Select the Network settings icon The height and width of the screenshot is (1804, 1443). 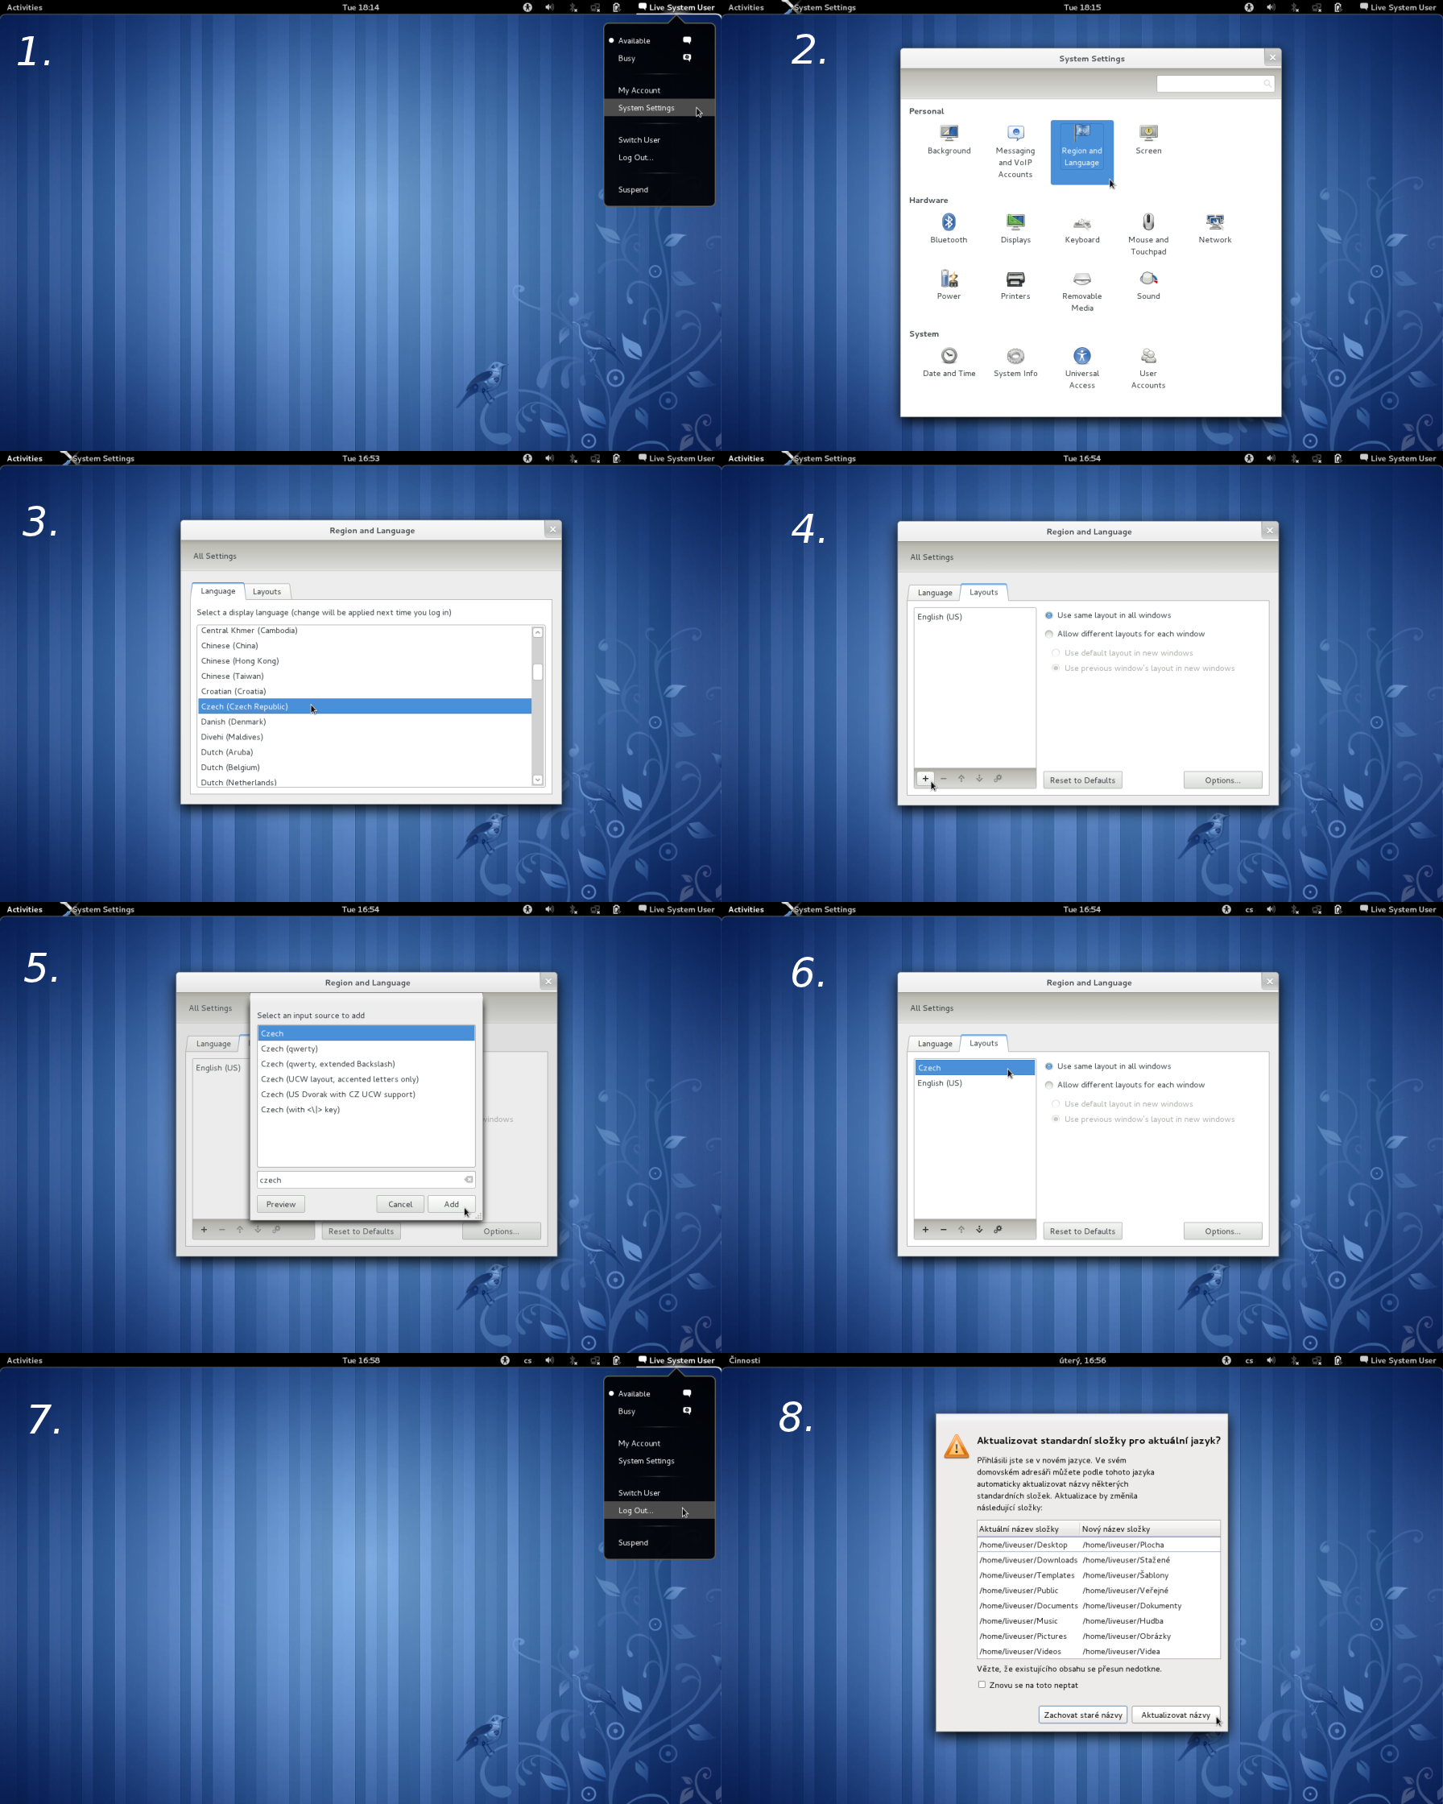tap(1214, 222)
